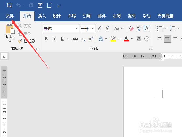Toggle strikethrough abc formatting
Viewport: 182px width, 137px height.
pyautogui.click(x=75, y=39)
